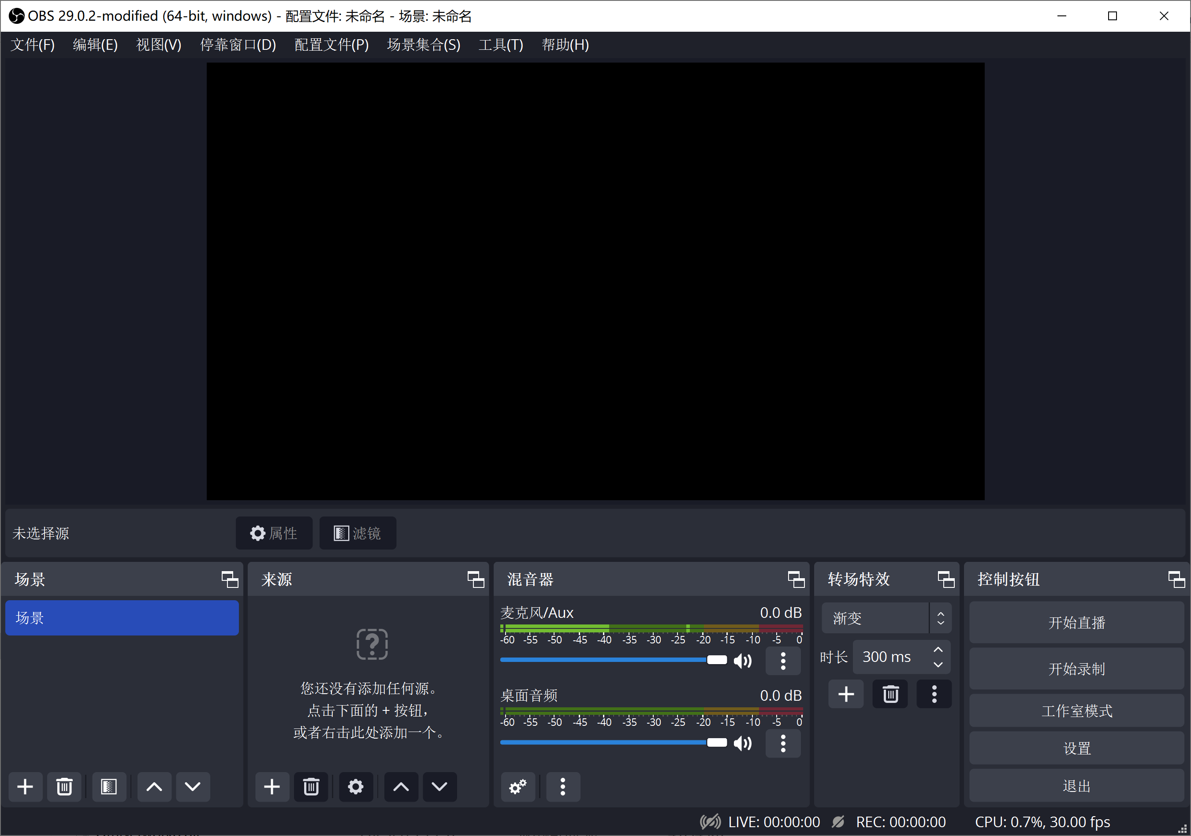
Task: Open the 麦克风/Aux options menu
Action: tap(783, 661)
